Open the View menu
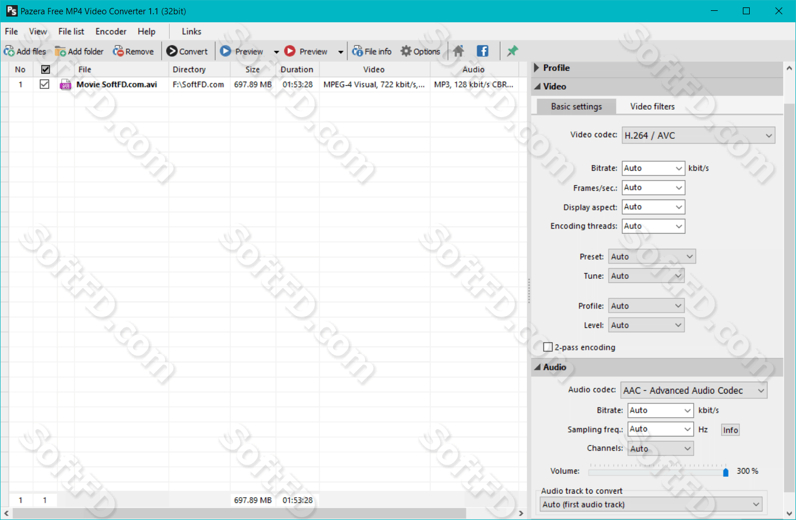The height and width of the screenshot is (520, 796). 38,31
